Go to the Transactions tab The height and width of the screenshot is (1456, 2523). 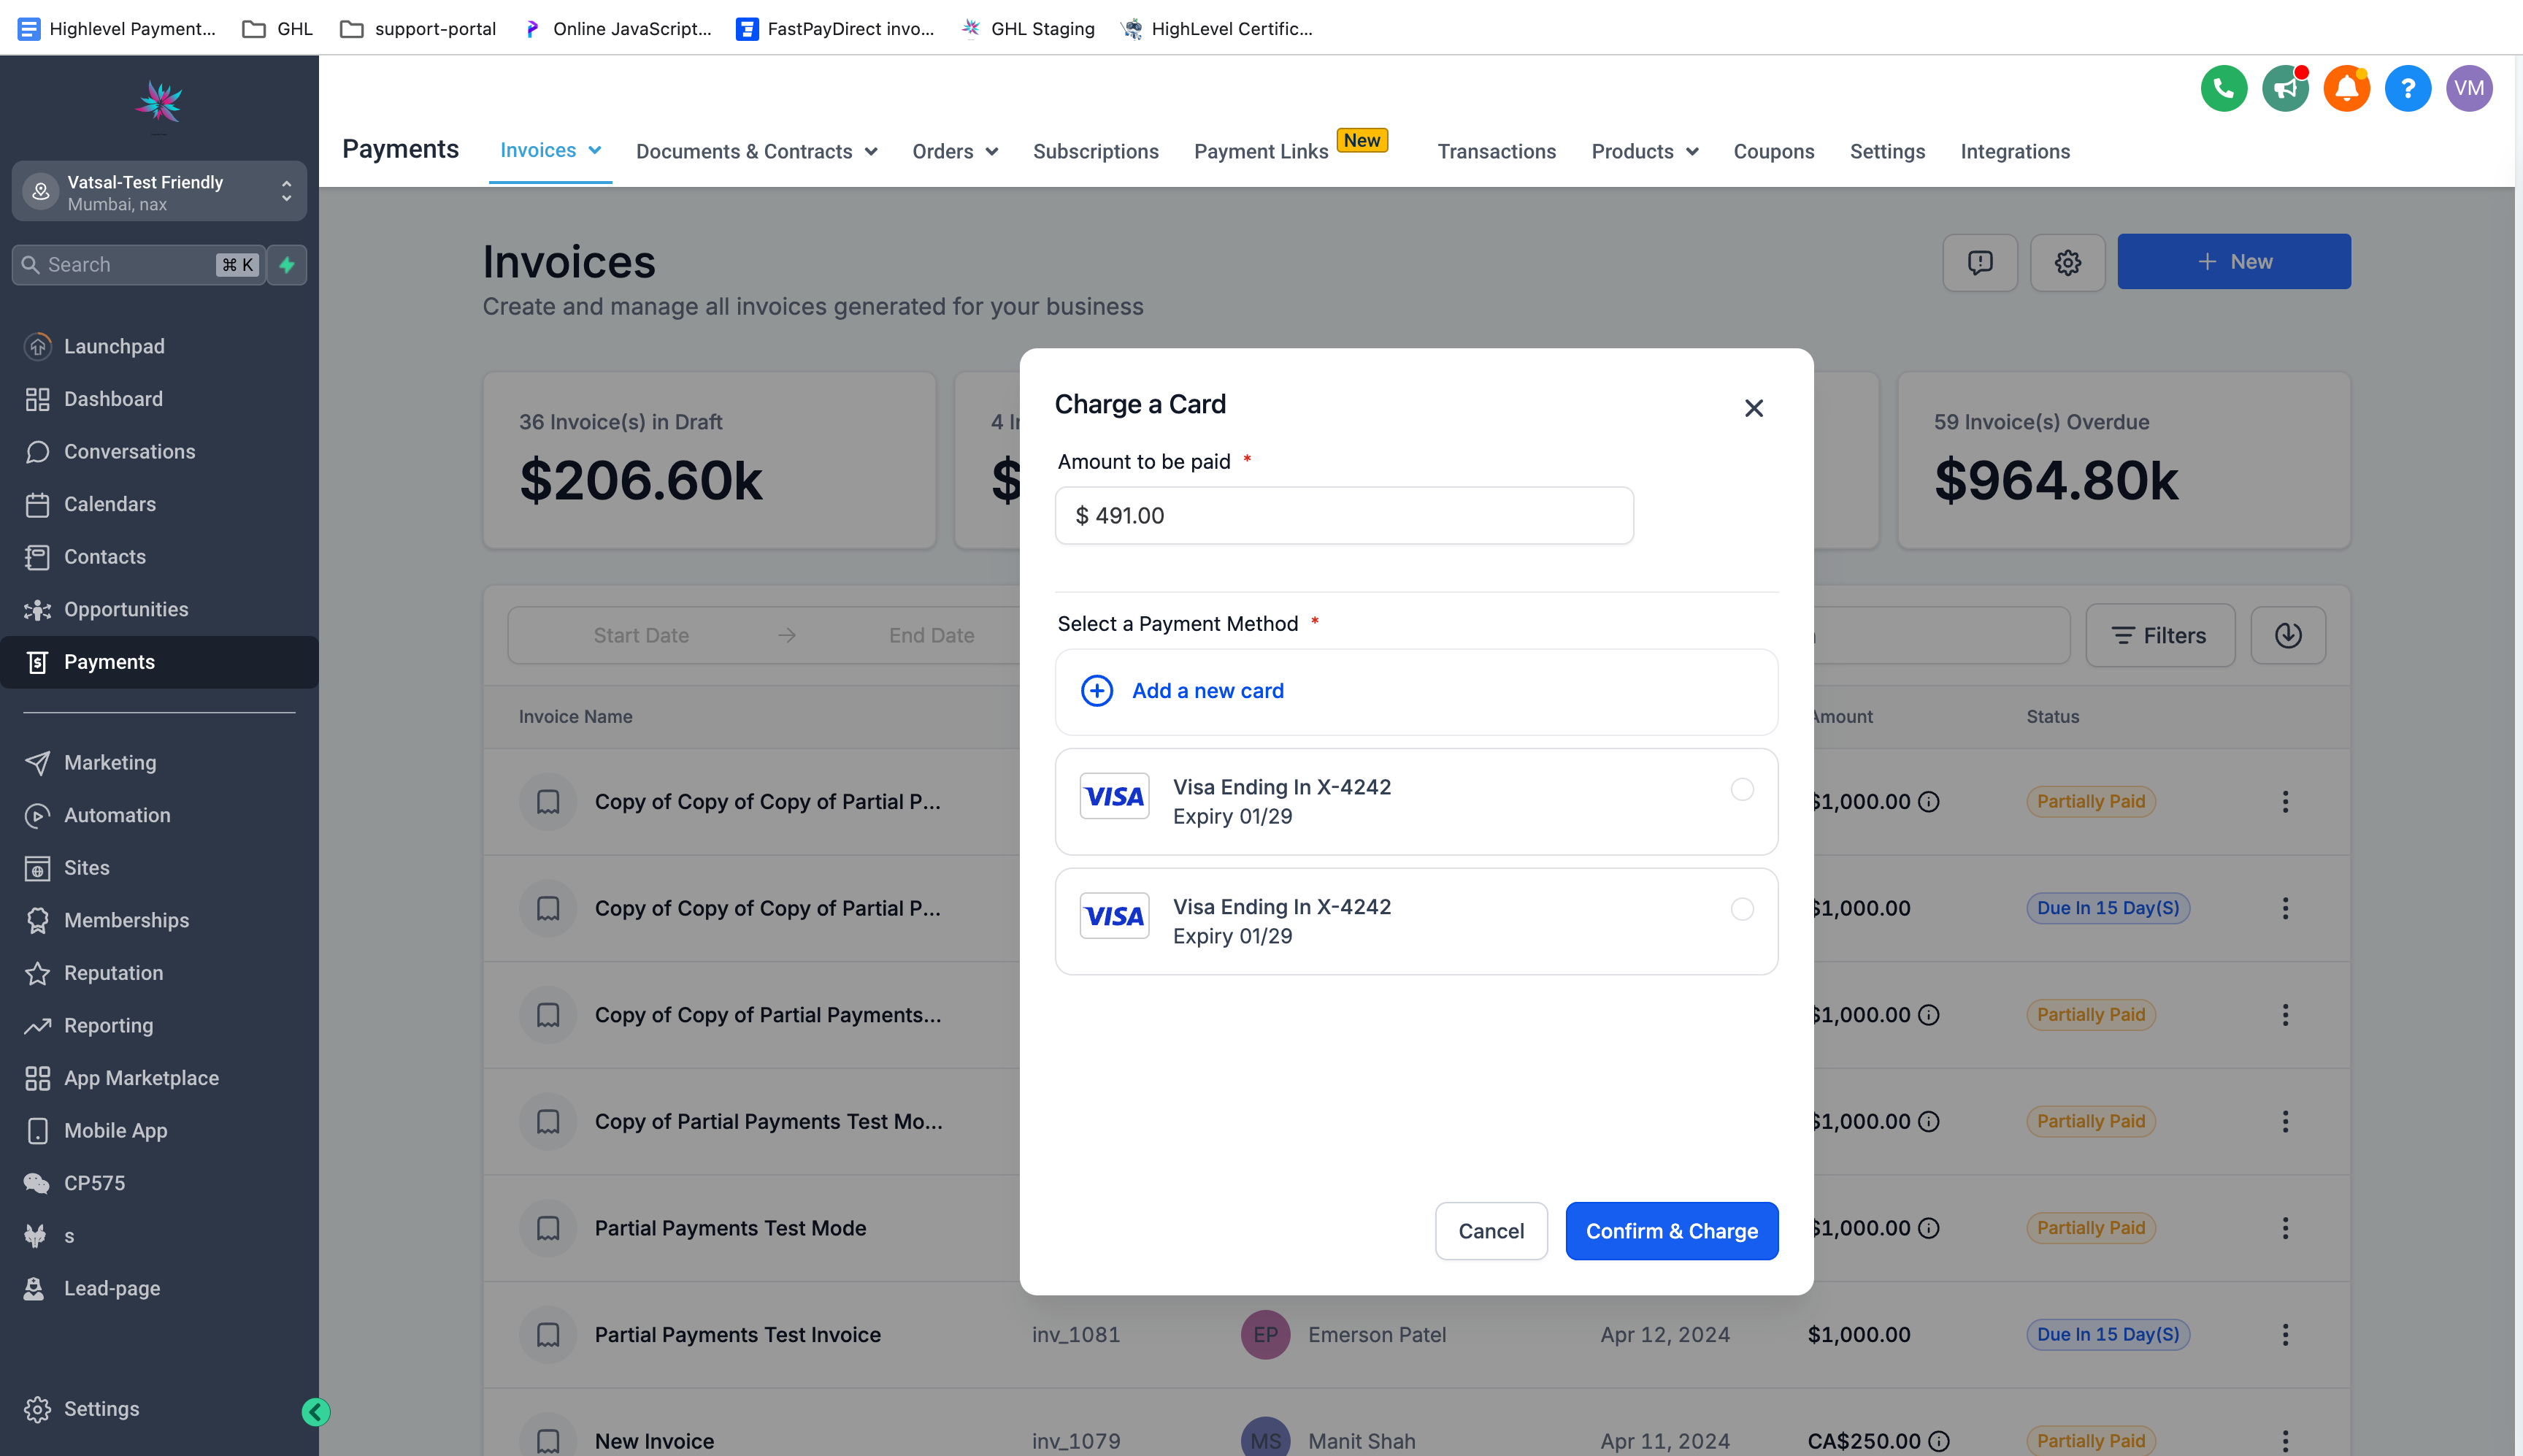[1497, 152]
